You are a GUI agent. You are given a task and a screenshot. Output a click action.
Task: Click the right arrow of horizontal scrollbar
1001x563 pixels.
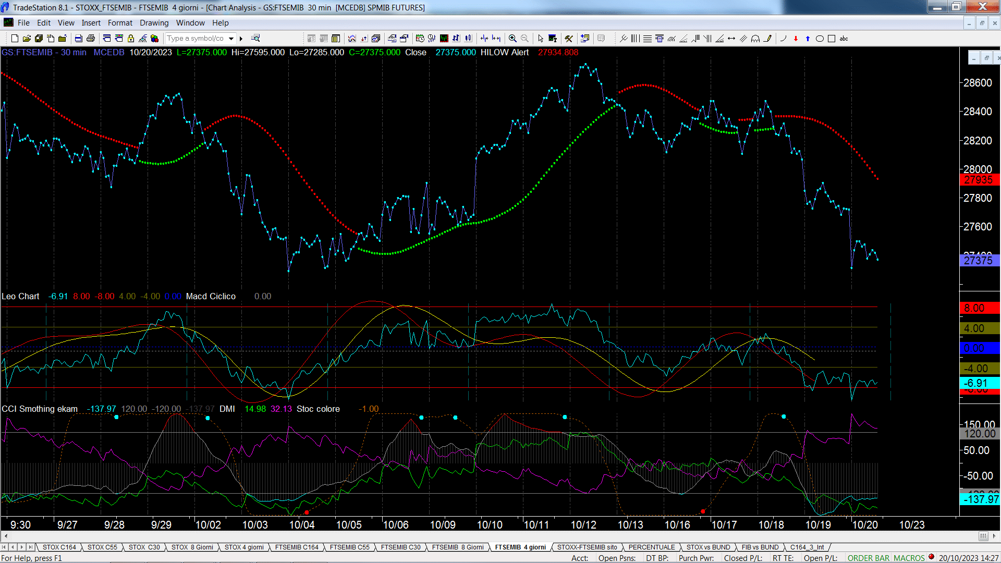(x=994, y=536)
